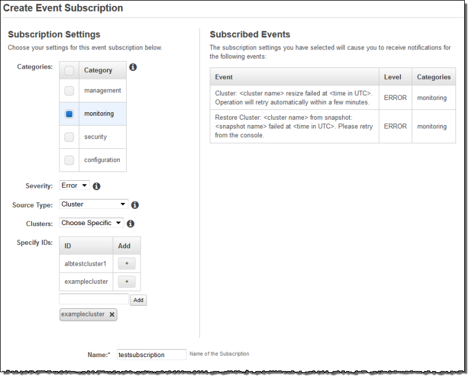This screenshot has width=470, height=378.
Task: Click the info icon beside Clusters dropdown
Action: coord(131,223)
